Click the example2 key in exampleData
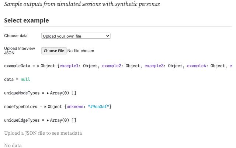The width and height of the screenshot is (236, 148). (112, 66)
